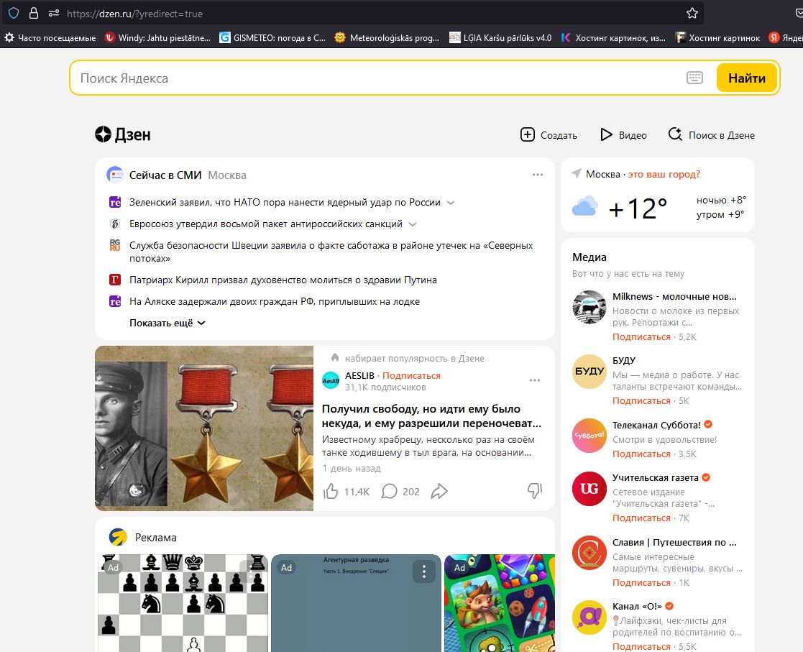
Task: Open LĢIA Karšu pārlūks v4.0 bookmark
Action: click(x=501, y=37)
